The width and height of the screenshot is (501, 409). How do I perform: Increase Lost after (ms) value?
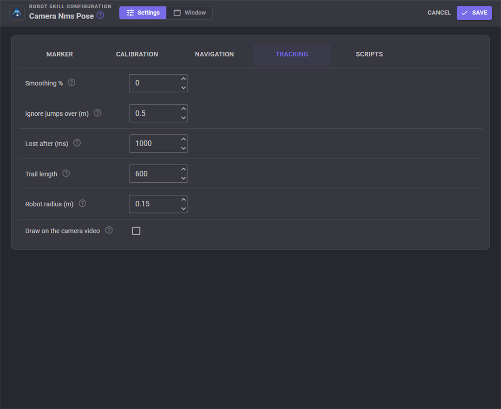(x=183, y=139)
